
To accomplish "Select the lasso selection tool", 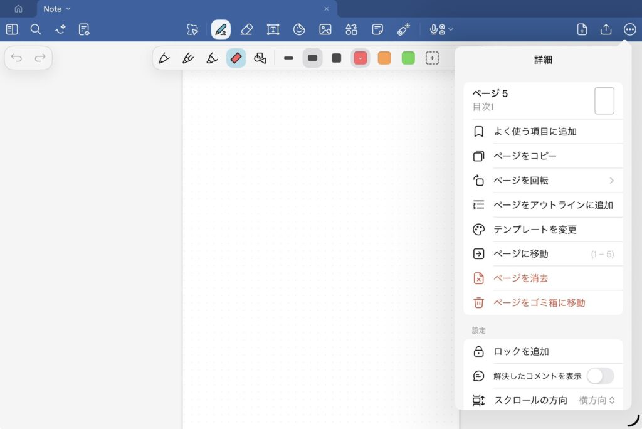I will [x=192, y=29].
